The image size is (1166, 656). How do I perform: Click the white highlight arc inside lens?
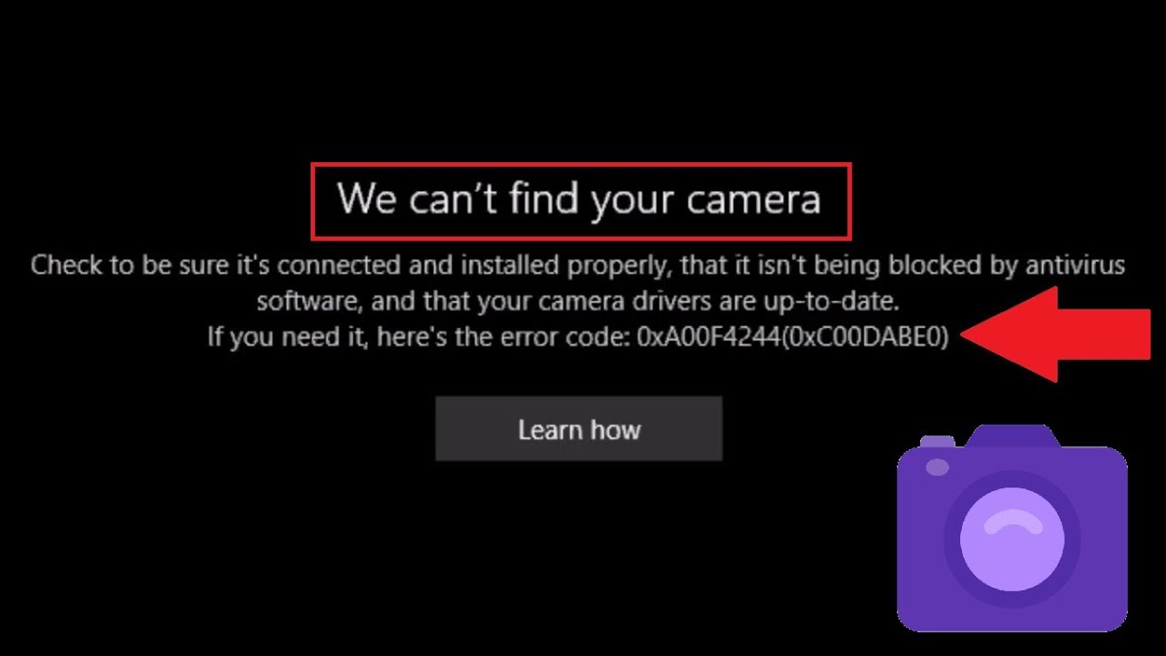point(1012,523)
